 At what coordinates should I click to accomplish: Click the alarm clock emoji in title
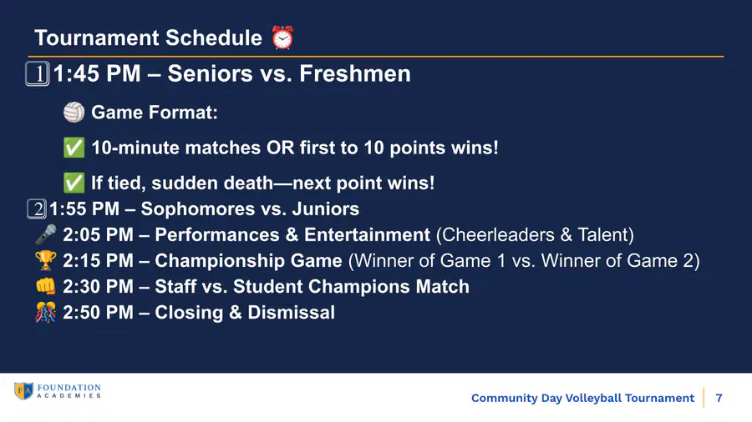pyautogui.click(x=282, y=38)
